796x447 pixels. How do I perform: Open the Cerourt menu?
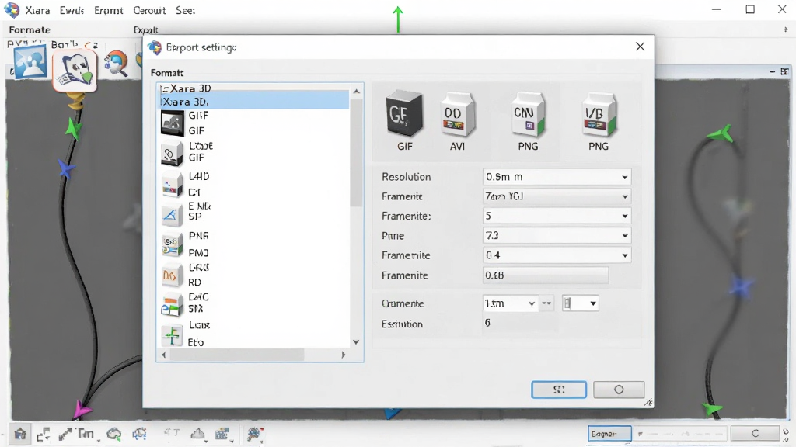149,10
